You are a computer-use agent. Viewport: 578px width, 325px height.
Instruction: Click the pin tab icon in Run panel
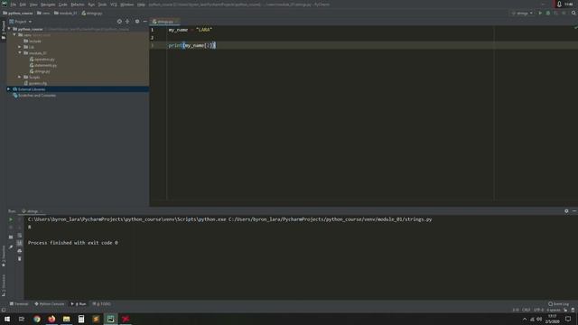coord(11,246)
